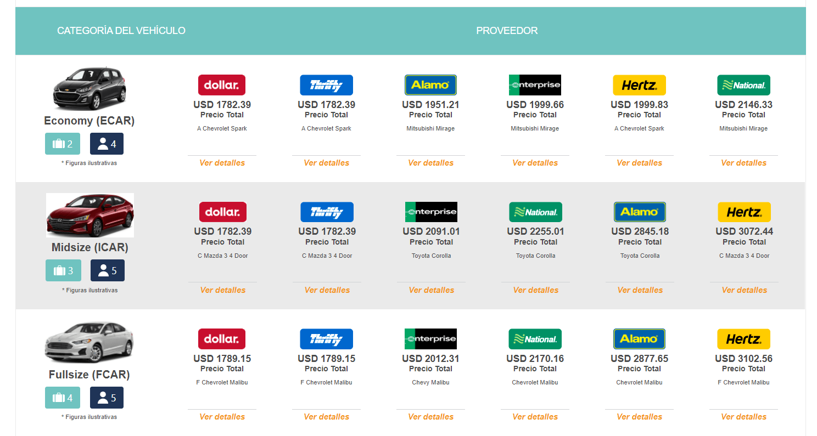
Task: Click the Enterprise logo in the Economy row
Action: click(x=535, y=85)
